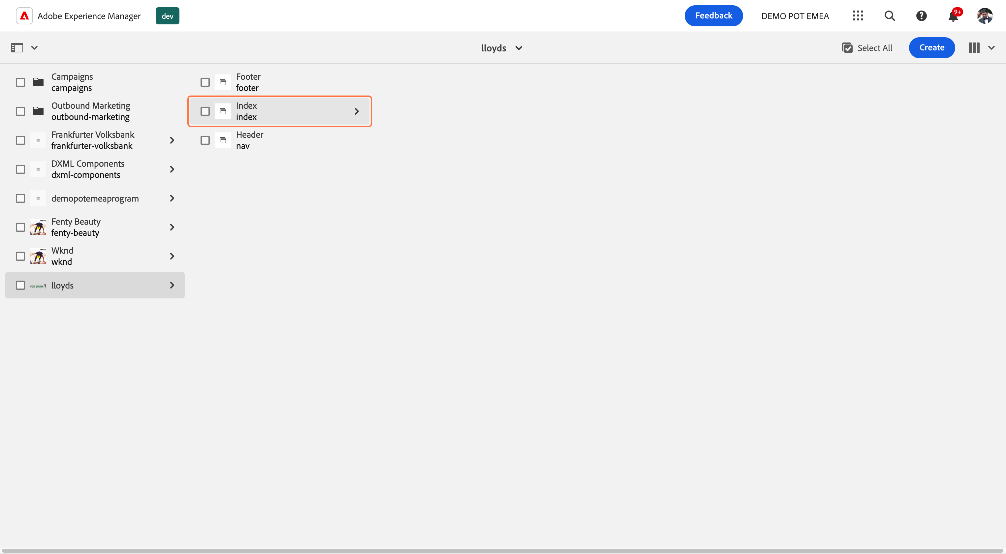Check the Index page checkbox
The width and height of the screenshot is (1006, 554).
pyautogui.click(x=205, y=112)
